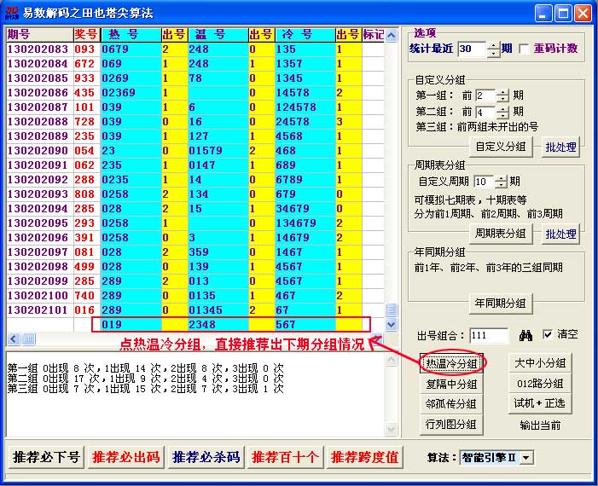The image size is (598, 486).
Task: Click the table's vertical scrollbar down arrow
Action: 392,325
